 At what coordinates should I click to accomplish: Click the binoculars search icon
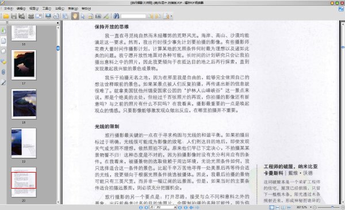116,16
